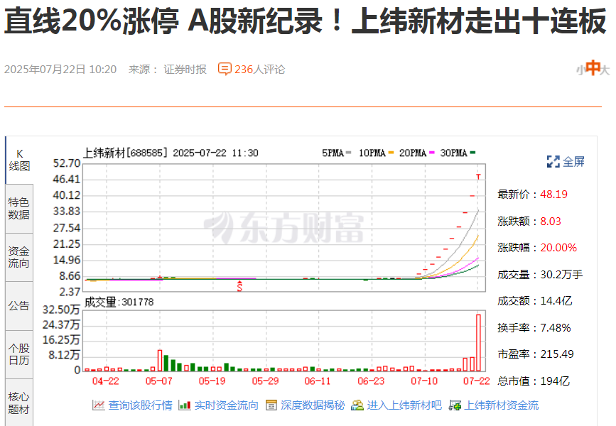Click the 07-22 date axis label
This screenshot has height=426, width=616.
477,381
